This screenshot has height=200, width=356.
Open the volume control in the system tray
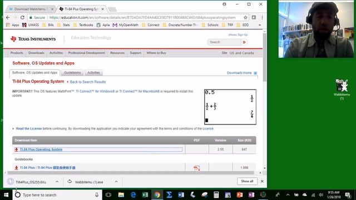point(321,195)
